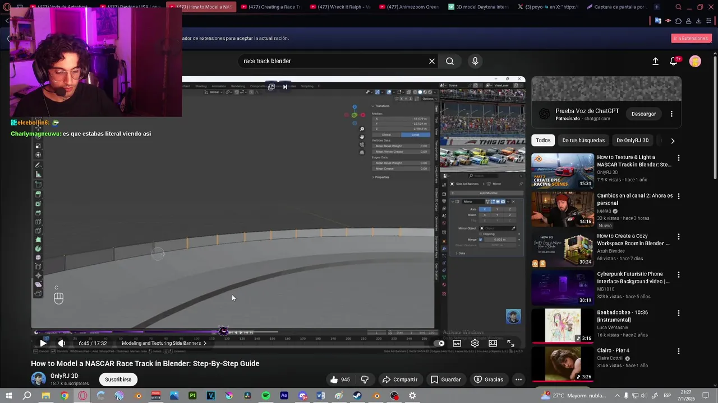The height and width of the screenshot is (403, 718).
Task: Open the Windows Start menu
Action: [8, 396]
